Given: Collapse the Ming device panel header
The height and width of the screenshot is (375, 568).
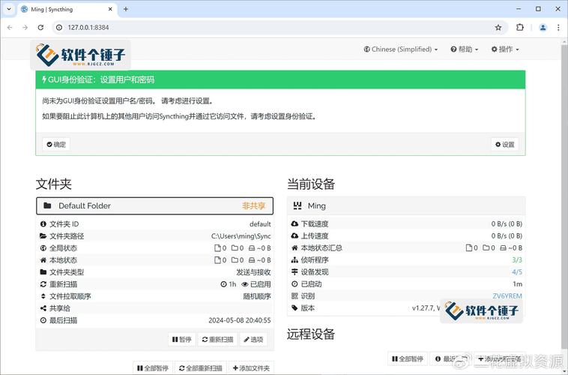Looking at the screenshot, I should pyautogui.click(x=405, y=205).
